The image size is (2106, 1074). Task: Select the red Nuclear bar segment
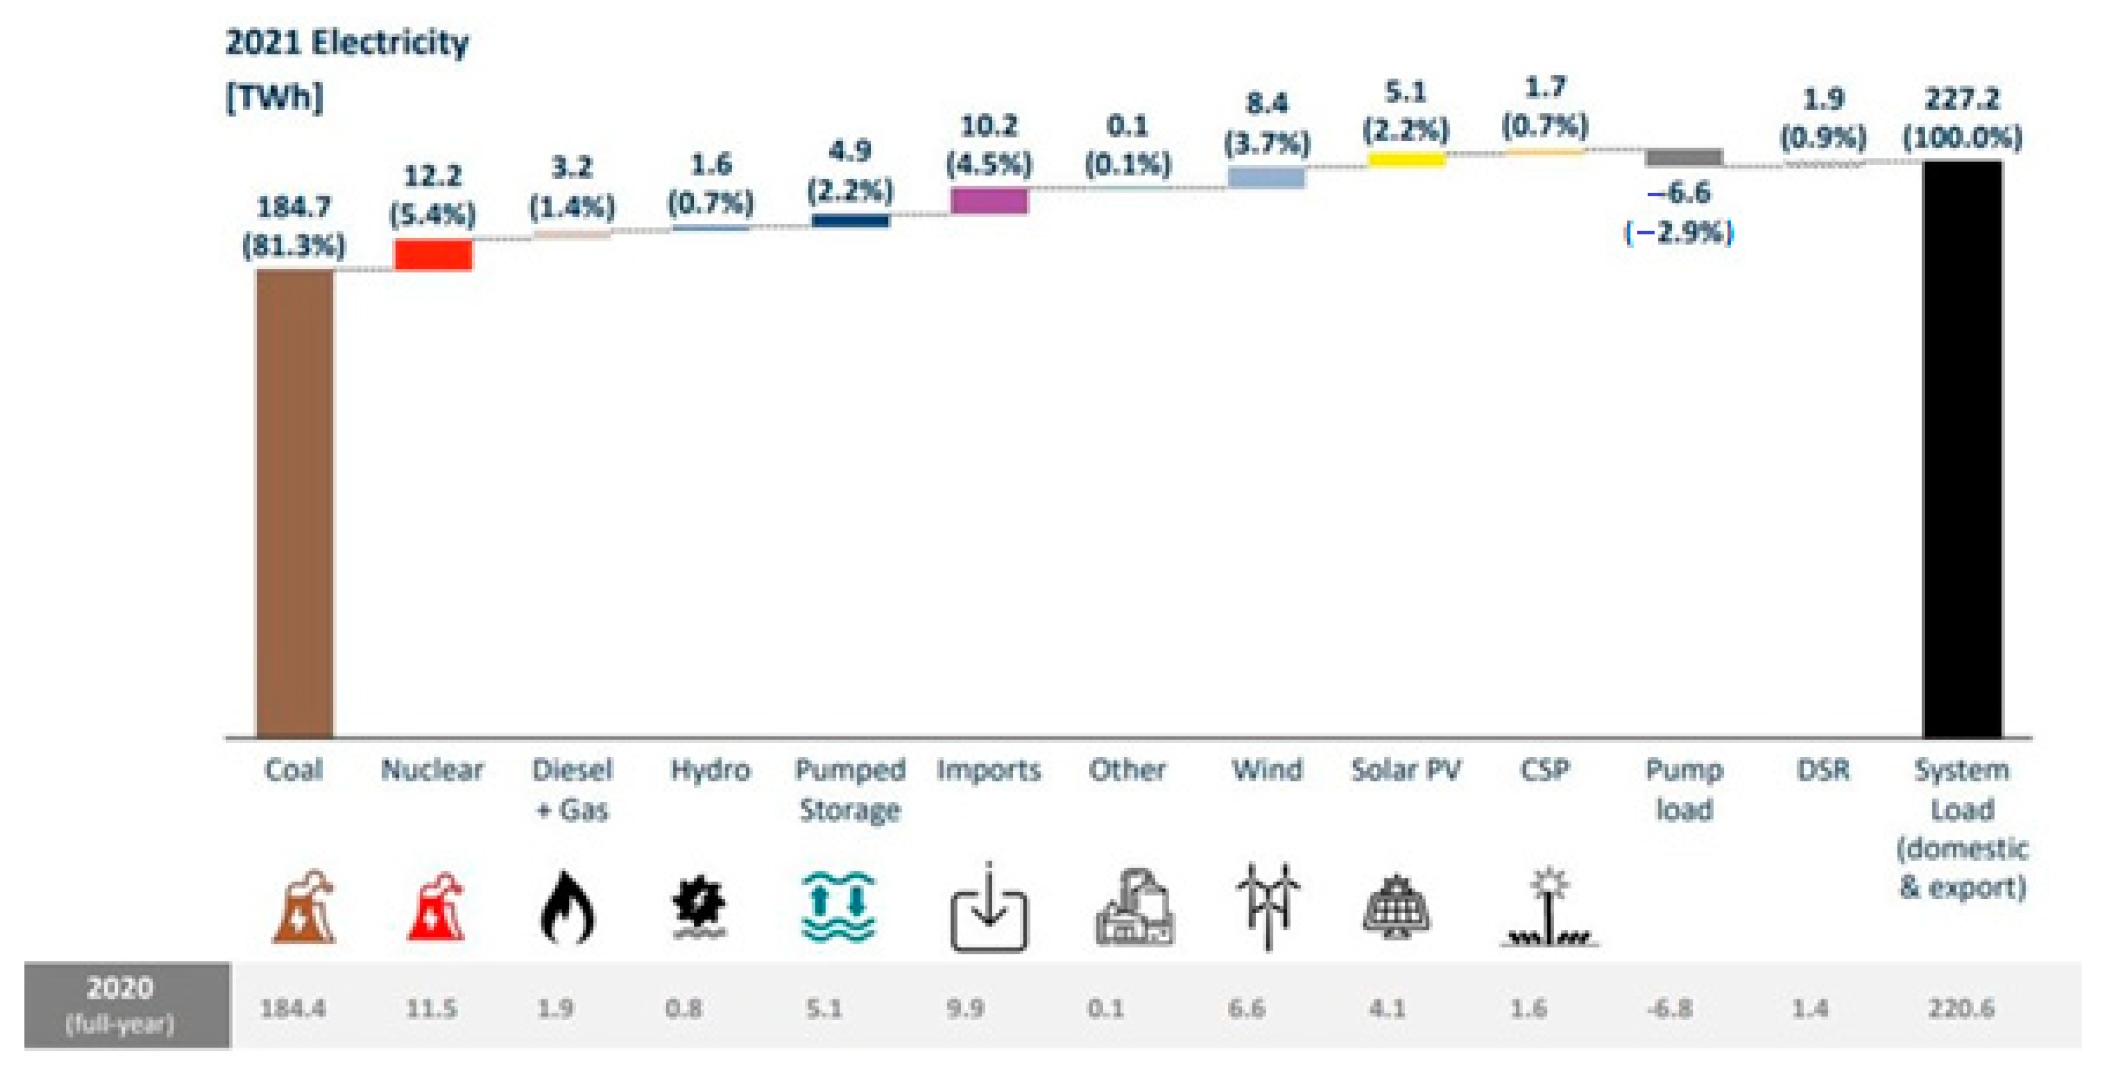pyautogui.click(x=433, y=254)
